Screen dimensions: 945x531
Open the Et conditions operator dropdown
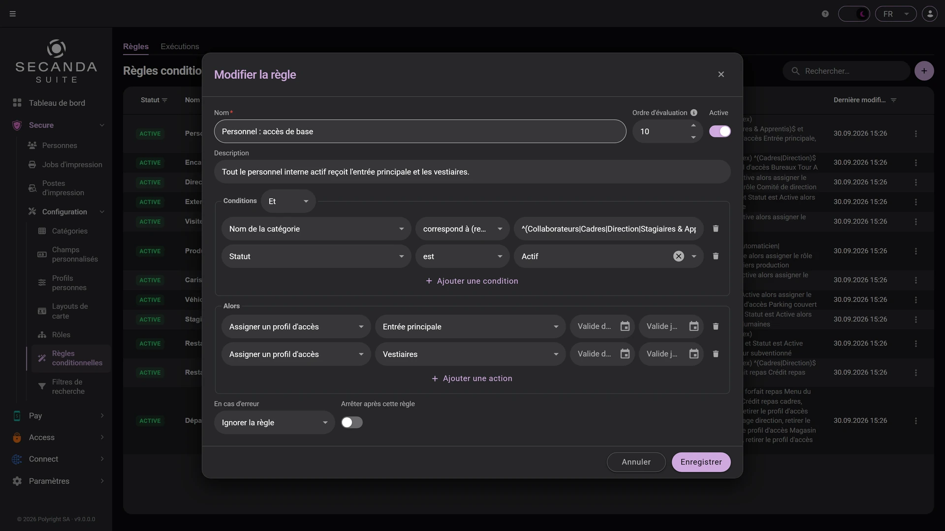point(288,201)
